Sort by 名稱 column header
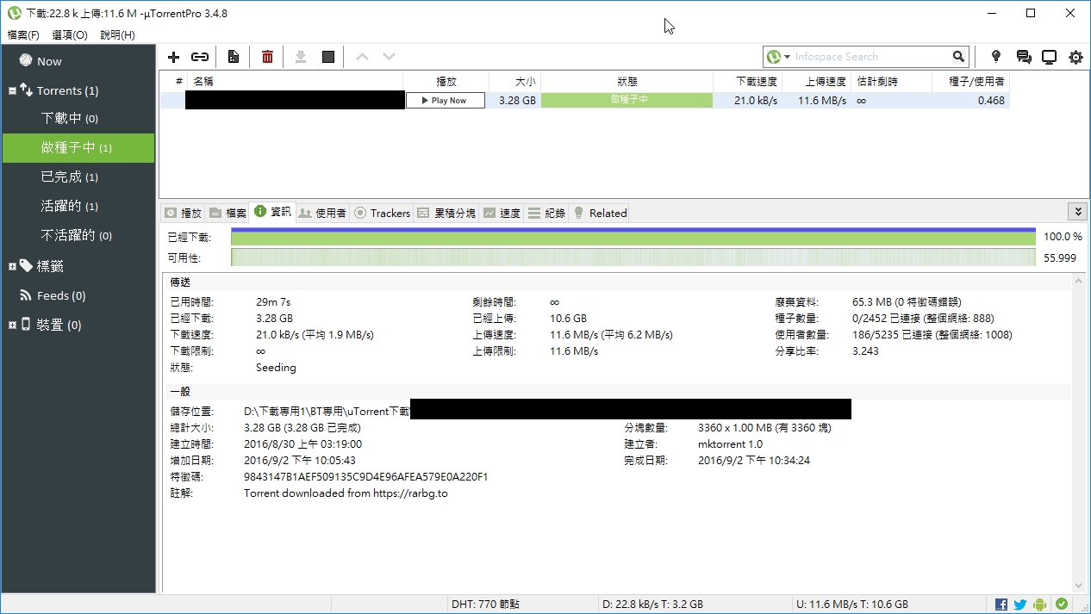The height and width of the screenshot is (614, 1091). [295, 81]
